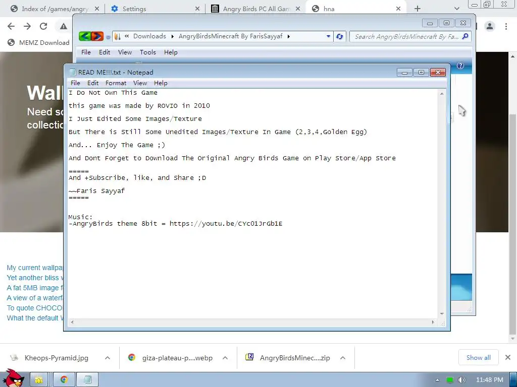
Task: Click the taskbar clock 11:48 PM
Action: coord(490,380)
